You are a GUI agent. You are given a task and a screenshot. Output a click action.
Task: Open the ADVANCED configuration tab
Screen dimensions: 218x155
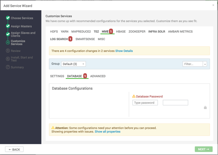[x=98, y=76]
